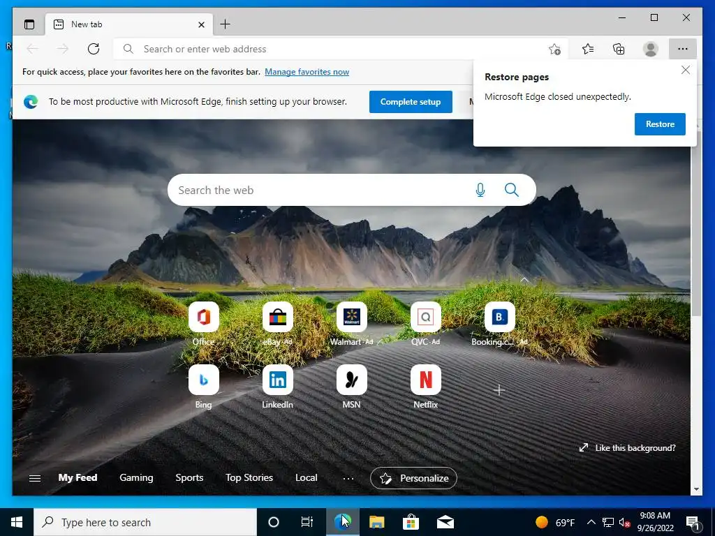Refresh the current page

pos(94,49)
